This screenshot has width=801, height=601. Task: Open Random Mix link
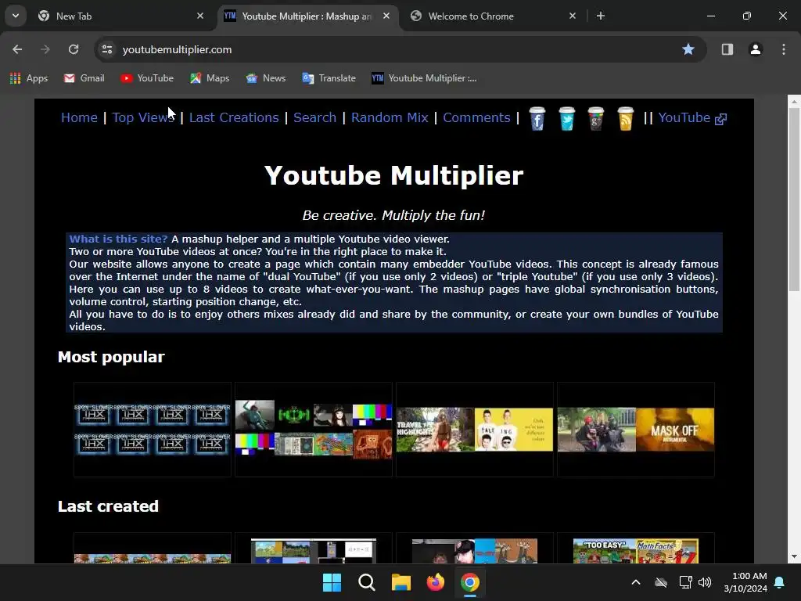(390, 117)
